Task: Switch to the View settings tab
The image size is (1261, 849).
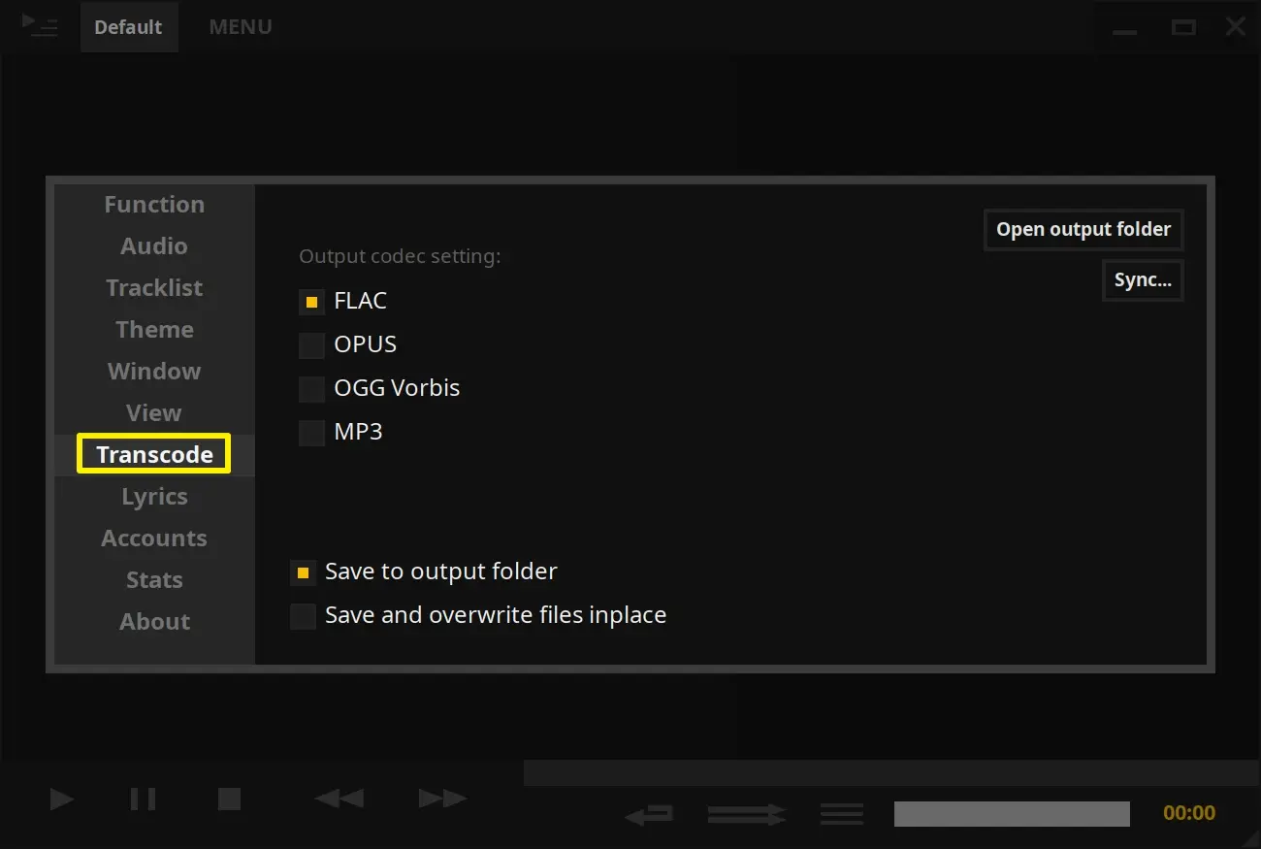Action: (x=154, y=413)
